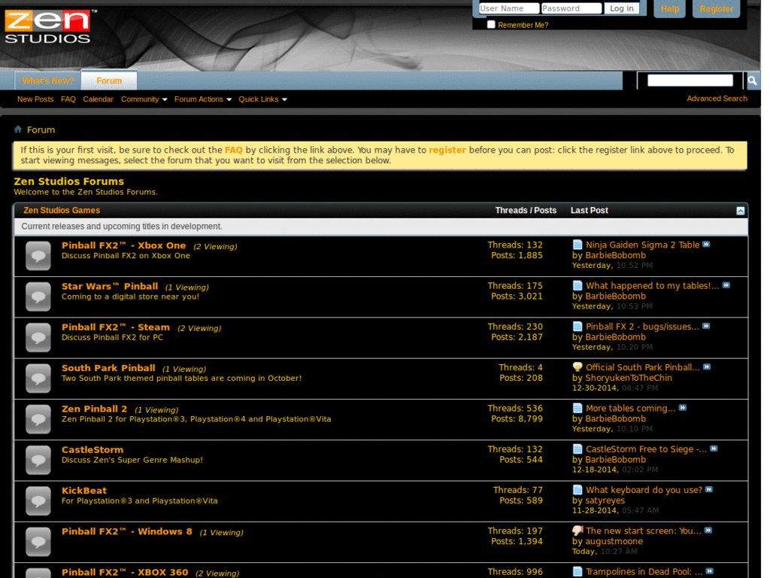This screenshot has width=770, height=578.
Task: View augustmoone's profile
Action: click(x=614, y=541)
